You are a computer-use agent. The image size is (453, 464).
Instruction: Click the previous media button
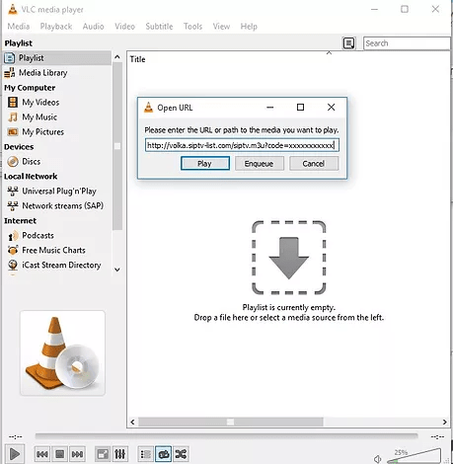pos(42,454)
